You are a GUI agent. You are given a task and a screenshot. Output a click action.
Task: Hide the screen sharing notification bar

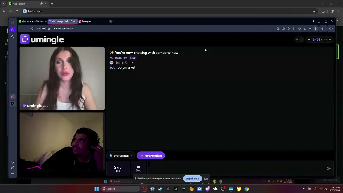click(206, 179)
